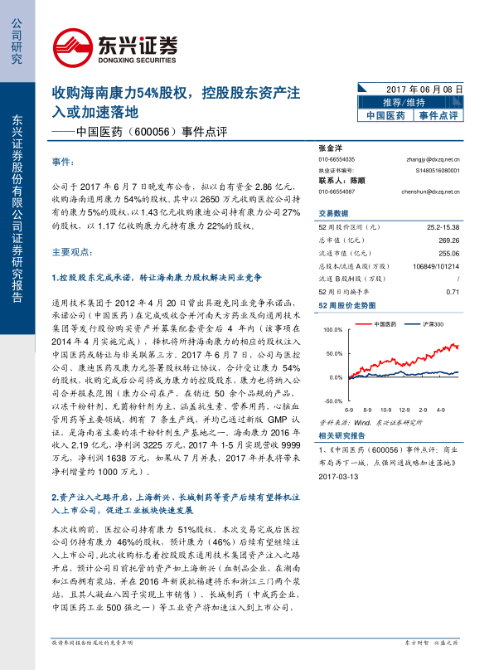Screen dimensions: 494x670
Task: Click the 52-week price range value 25.2-15.38
Action: tap(443, 227)
